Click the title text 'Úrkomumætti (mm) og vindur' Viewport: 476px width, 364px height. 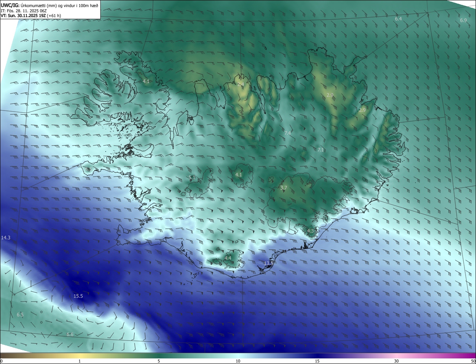point(47,5)
